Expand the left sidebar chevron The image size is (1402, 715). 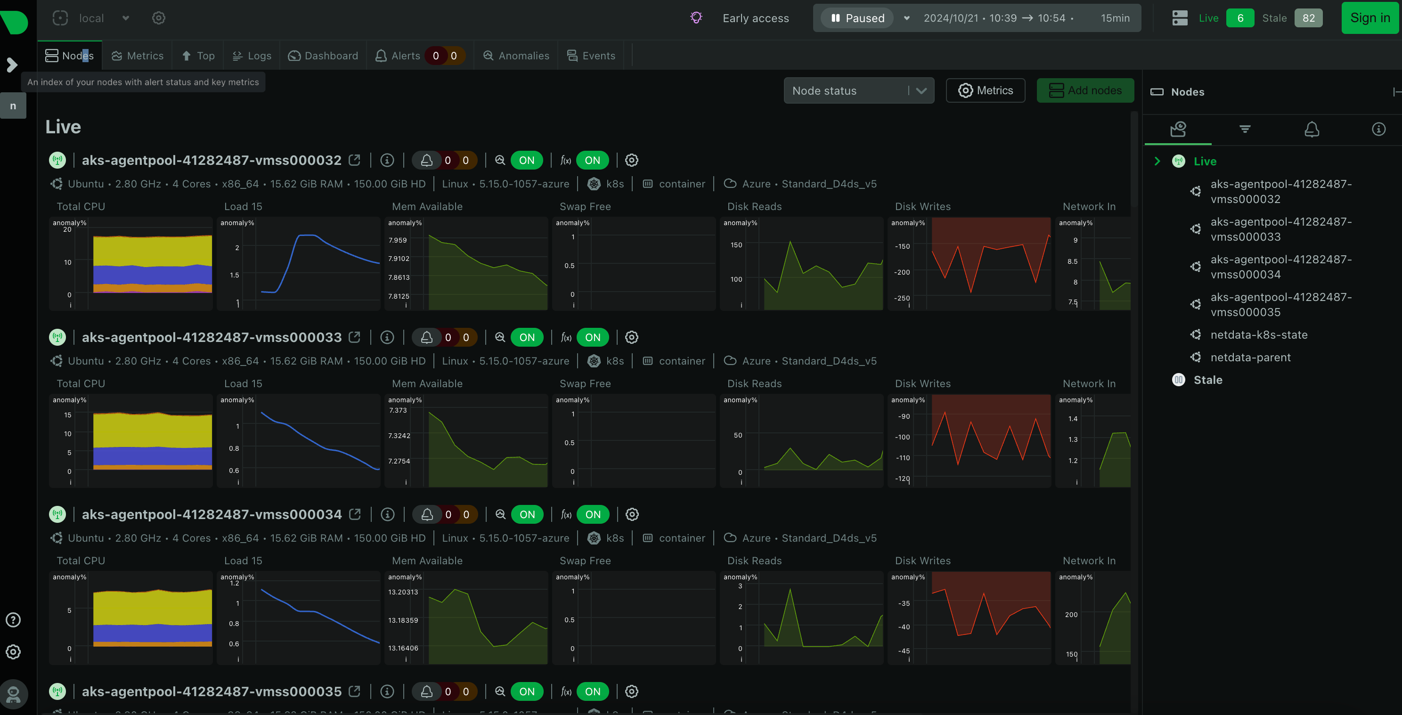(x=12, y=65)
